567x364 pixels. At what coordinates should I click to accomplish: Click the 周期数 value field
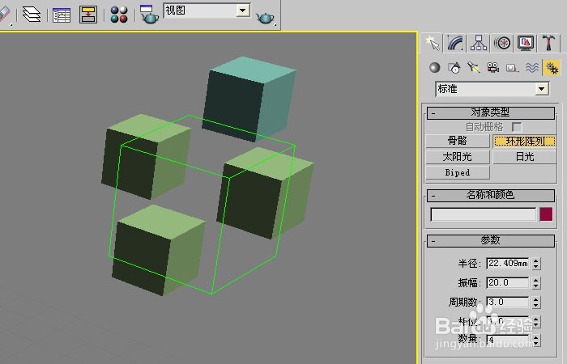coord(507,302)
